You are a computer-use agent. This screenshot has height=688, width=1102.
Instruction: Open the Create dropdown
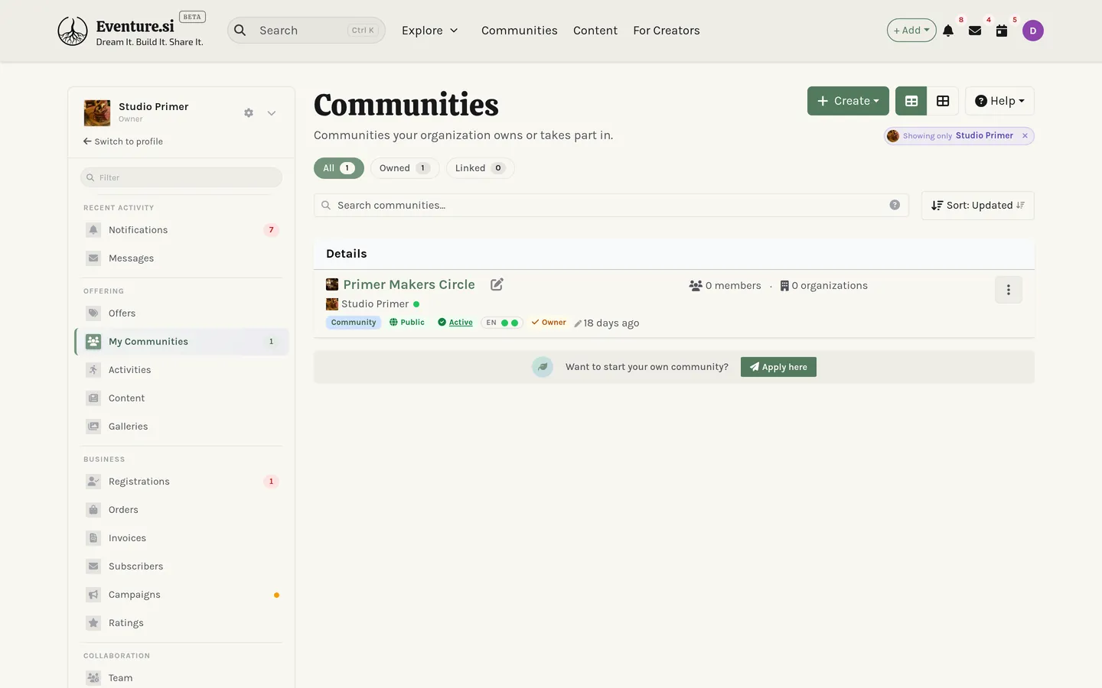click(x=848, y=101)
